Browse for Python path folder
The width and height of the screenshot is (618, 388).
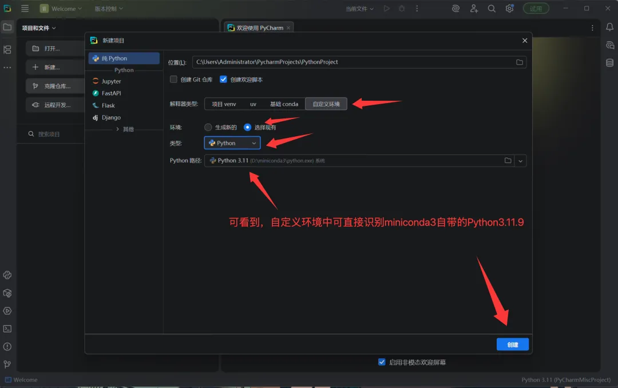pyautogui.click(x=508, y=160)
